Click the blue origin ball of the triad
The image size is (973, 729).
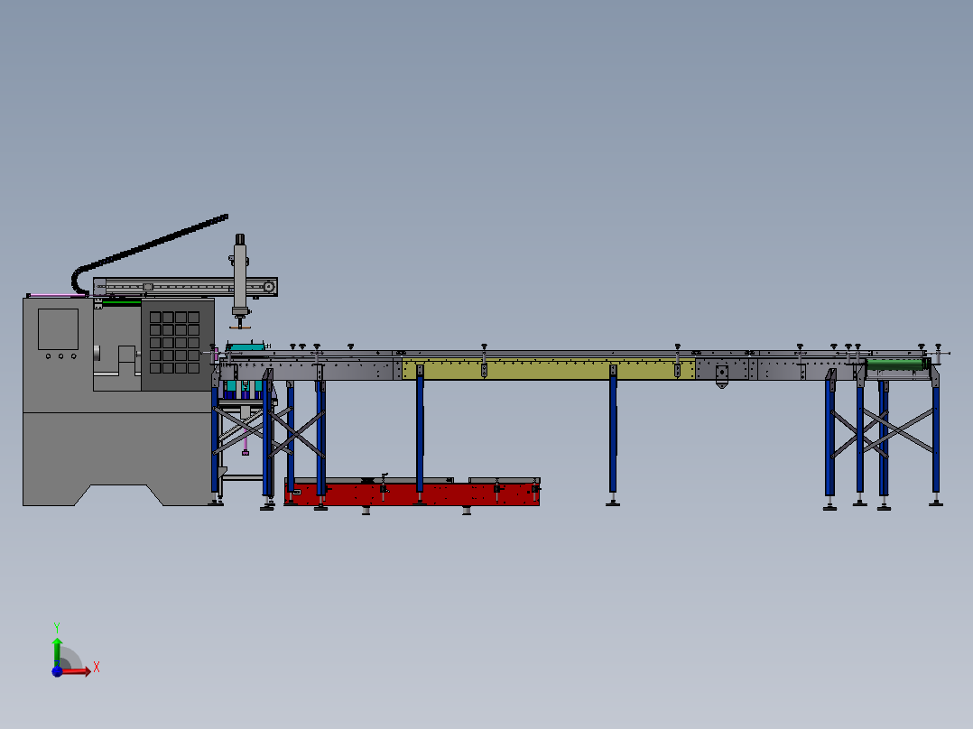[57, 671]
